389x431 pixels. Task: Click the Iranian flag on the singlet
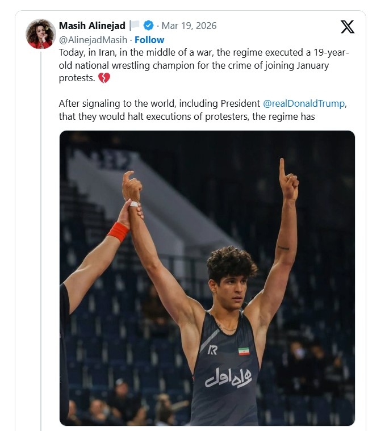click(244, 351)
